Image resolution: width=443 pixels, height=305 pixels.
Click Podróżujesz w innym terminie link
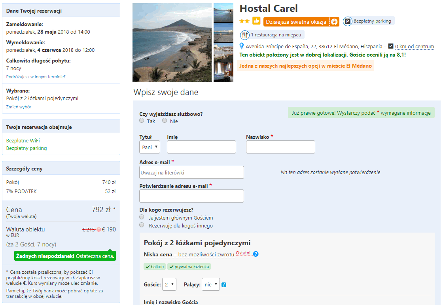pos(36,77)
